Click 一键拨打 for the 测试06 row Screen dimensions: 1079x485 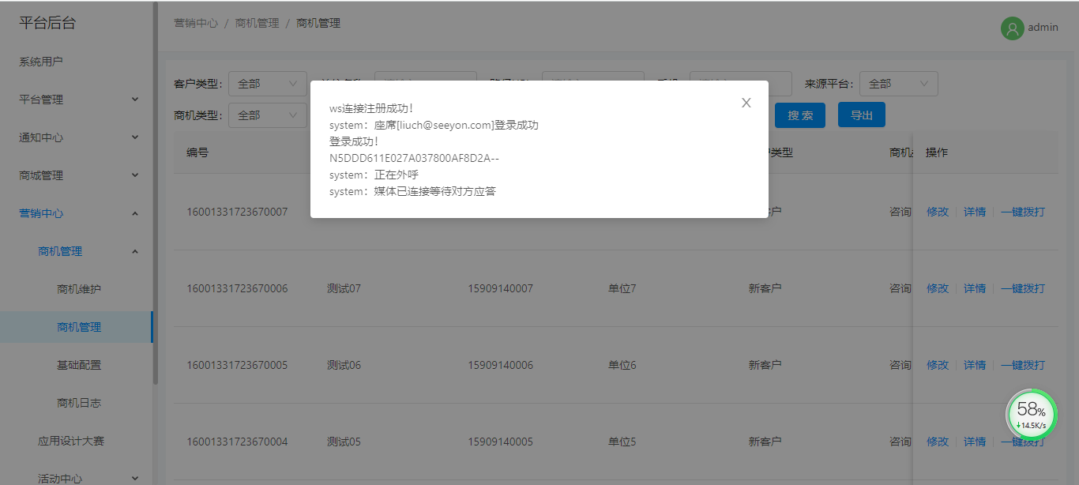coord(1023,365)
